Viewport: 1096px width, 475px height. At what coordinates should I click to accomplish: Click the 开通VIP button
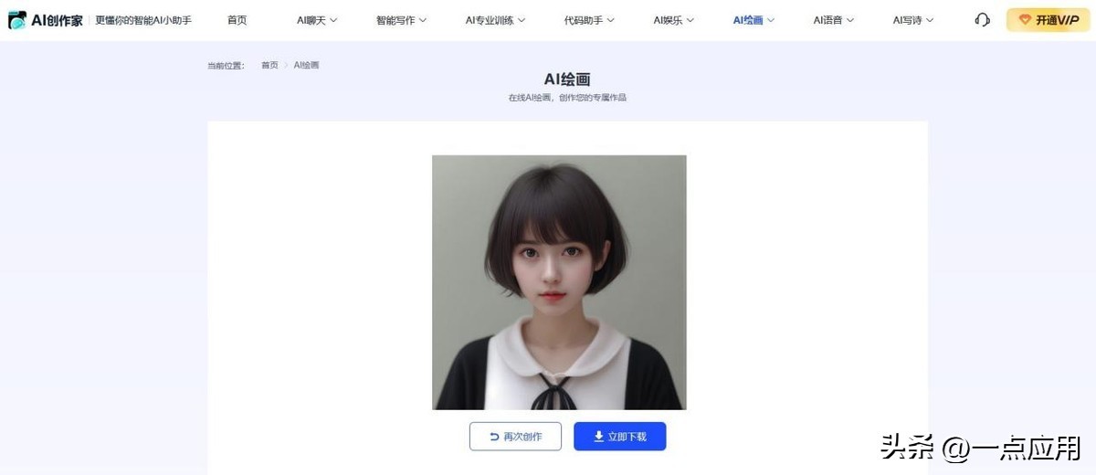[1049, 20]
